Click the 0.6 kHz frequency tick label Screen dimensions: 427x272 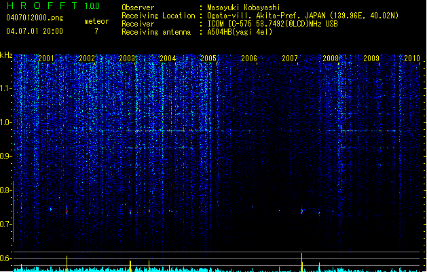coord(6,258)
